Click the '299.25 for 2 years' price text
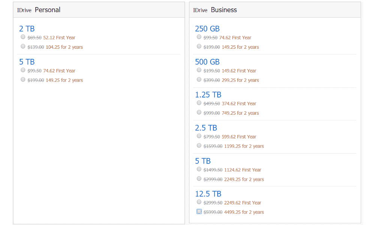 [x=240, y=80]
